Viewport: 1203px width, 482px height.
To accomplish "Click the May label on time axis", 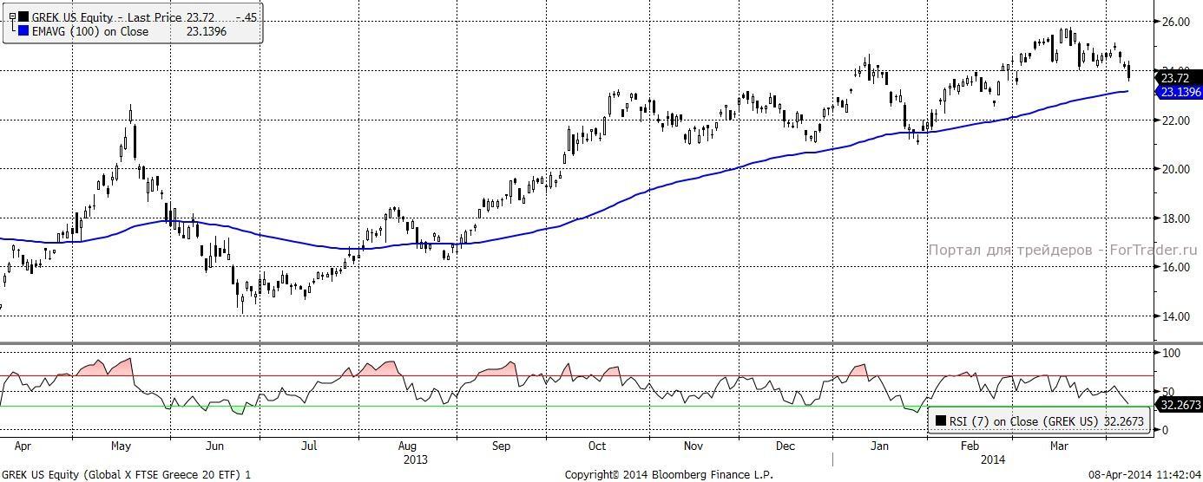I will (x=121, y=446).
